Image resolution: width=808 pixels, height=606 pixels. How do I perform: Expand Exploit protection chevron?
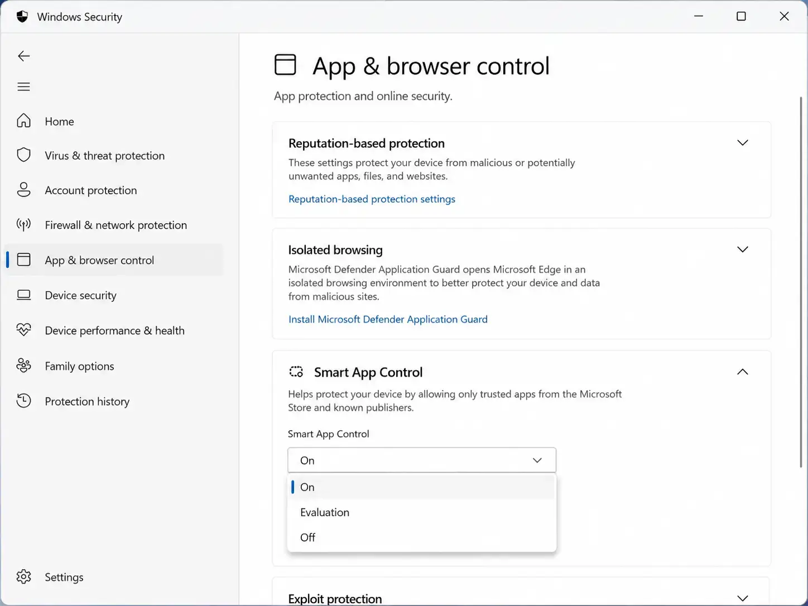(x=742, y=598)
